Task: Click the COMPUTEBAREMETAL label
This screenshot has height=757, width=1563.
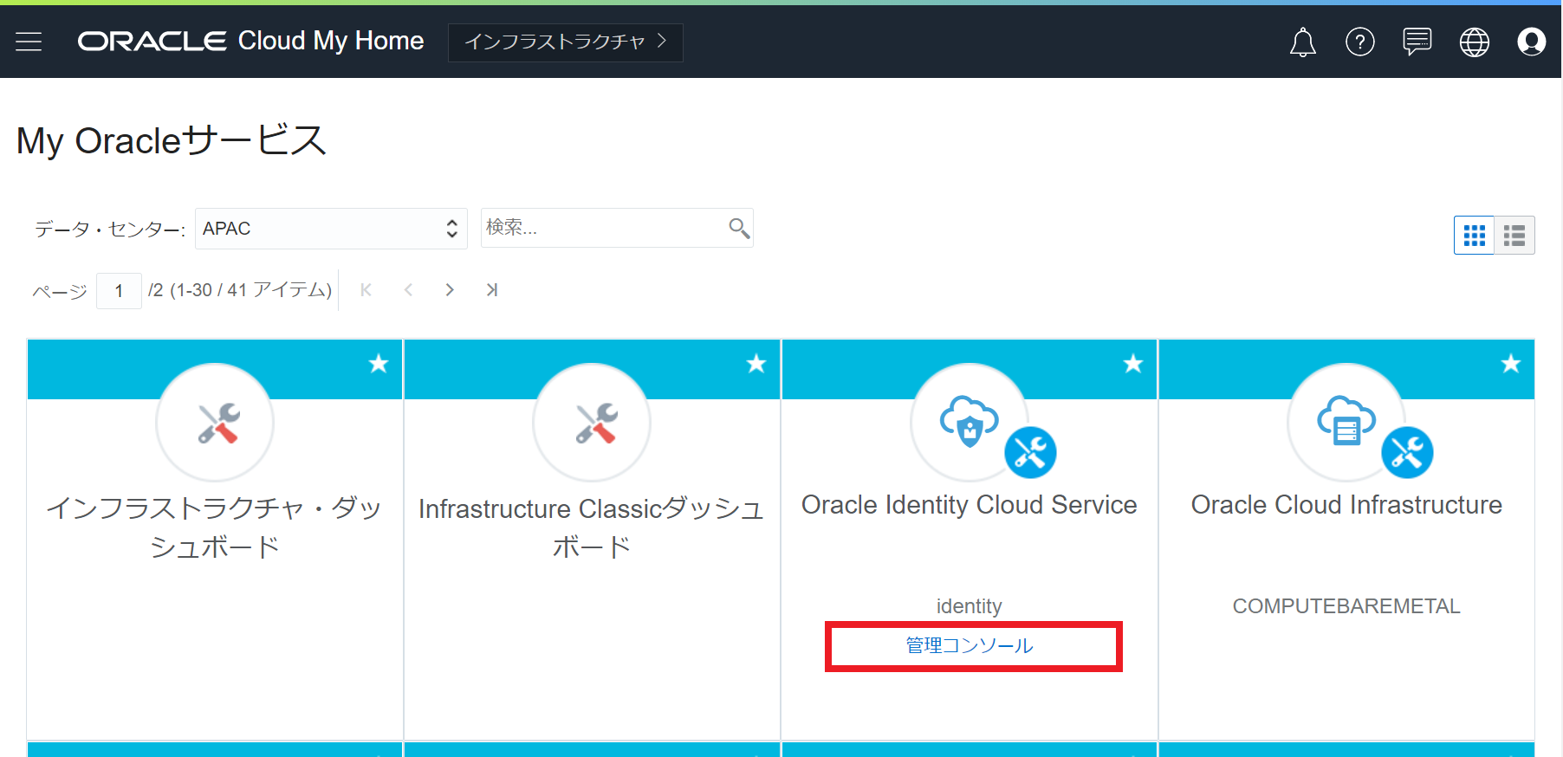Action: pos(1346,606)
